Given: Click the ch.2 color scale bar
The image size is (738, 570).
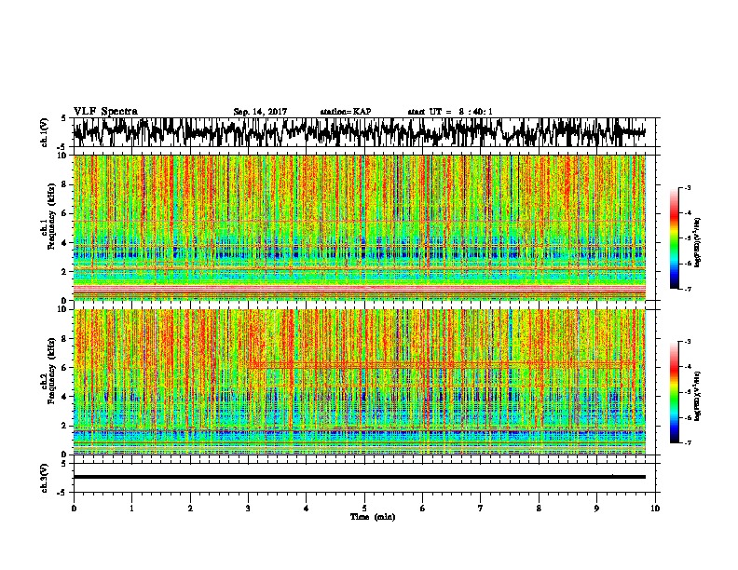Looking at the screenshot, I should click(x=674, y=392).
